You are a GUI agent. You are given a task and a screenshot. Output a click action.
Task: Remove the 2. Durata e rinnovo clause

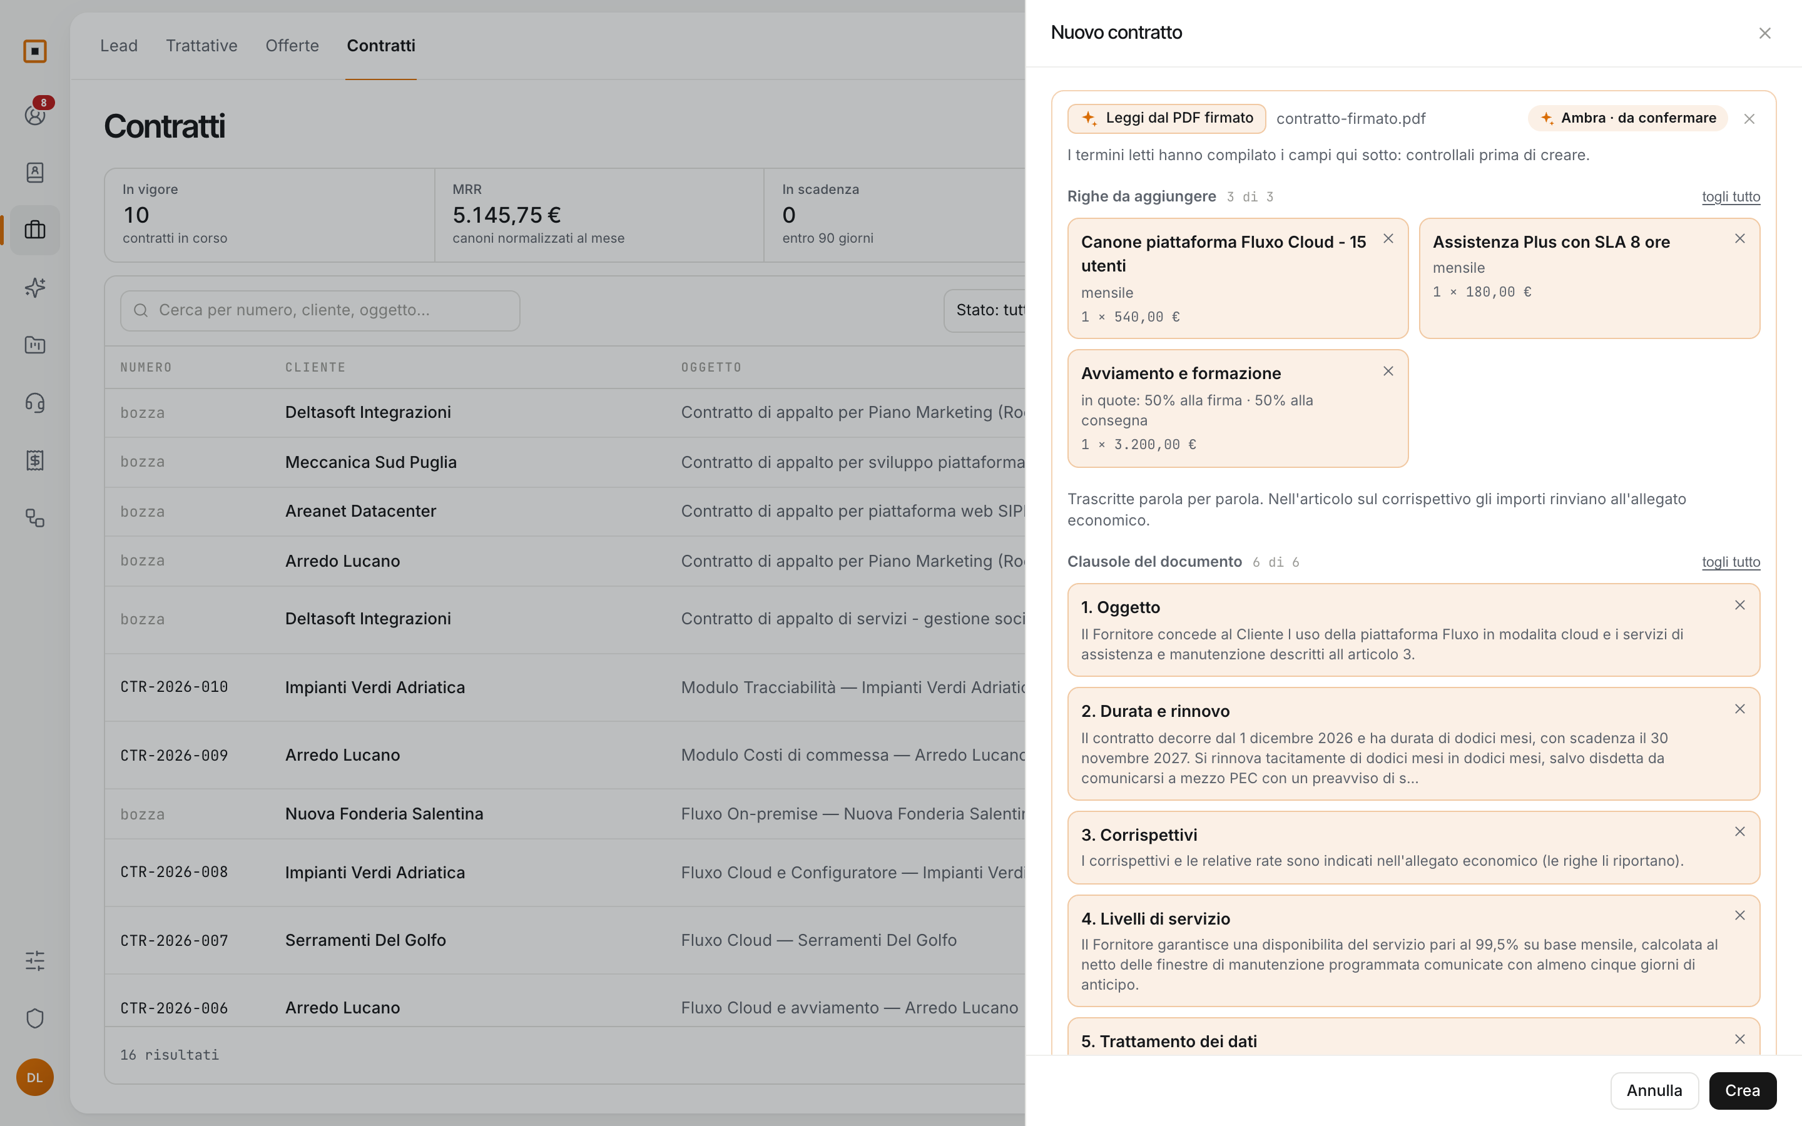(1739, 709)
